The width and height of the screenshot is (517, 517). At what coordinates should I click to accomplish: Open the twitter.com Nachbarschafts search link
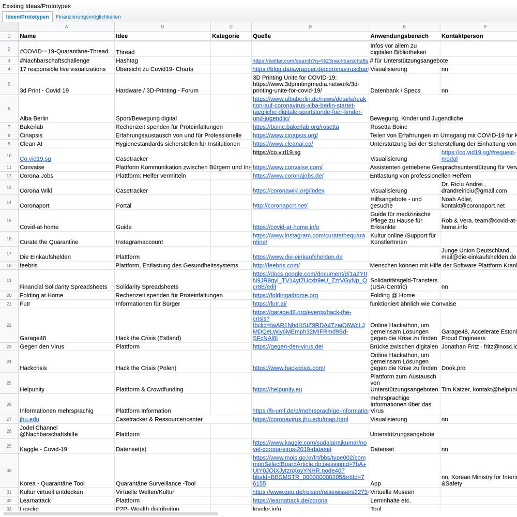(x=310, y=60)
